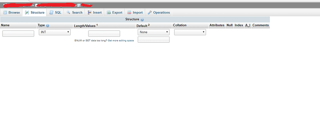
Task: Click the Browse table icon
Action: click(5, 12)
